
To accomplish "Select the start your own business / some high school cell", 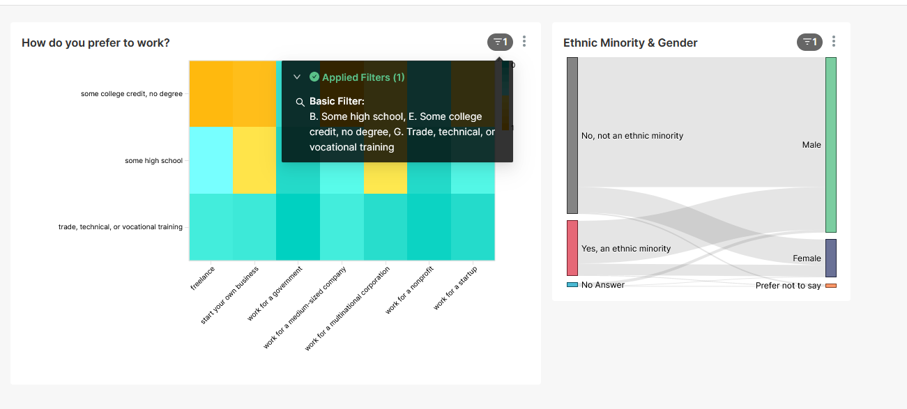I will [254, 160].
